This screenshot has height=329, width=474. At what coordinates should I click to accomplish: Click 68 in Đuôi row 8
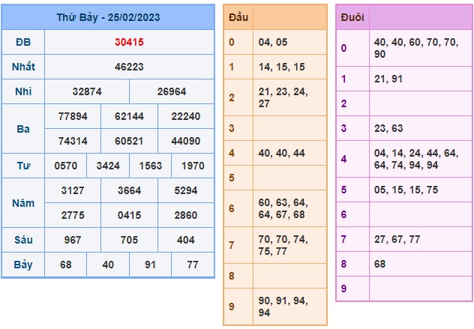[x=379, y=264]
